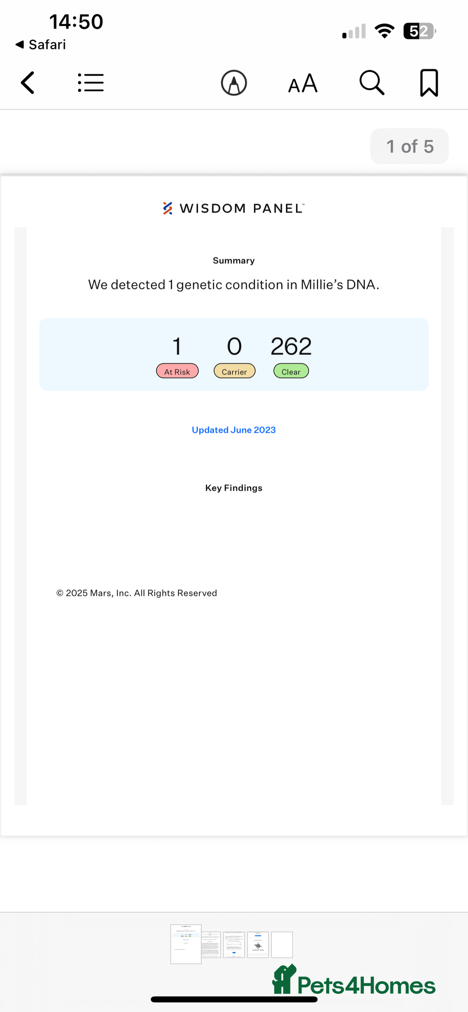The image size is (468, 1012).
Task: Open search with the magnifying glass
Action: 372,83
